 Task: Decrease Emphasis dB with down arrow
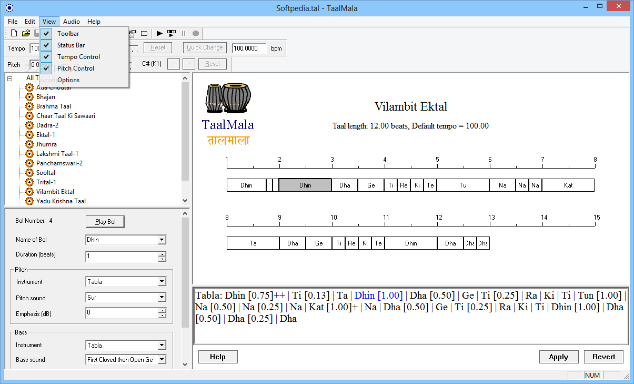(162, 316)
